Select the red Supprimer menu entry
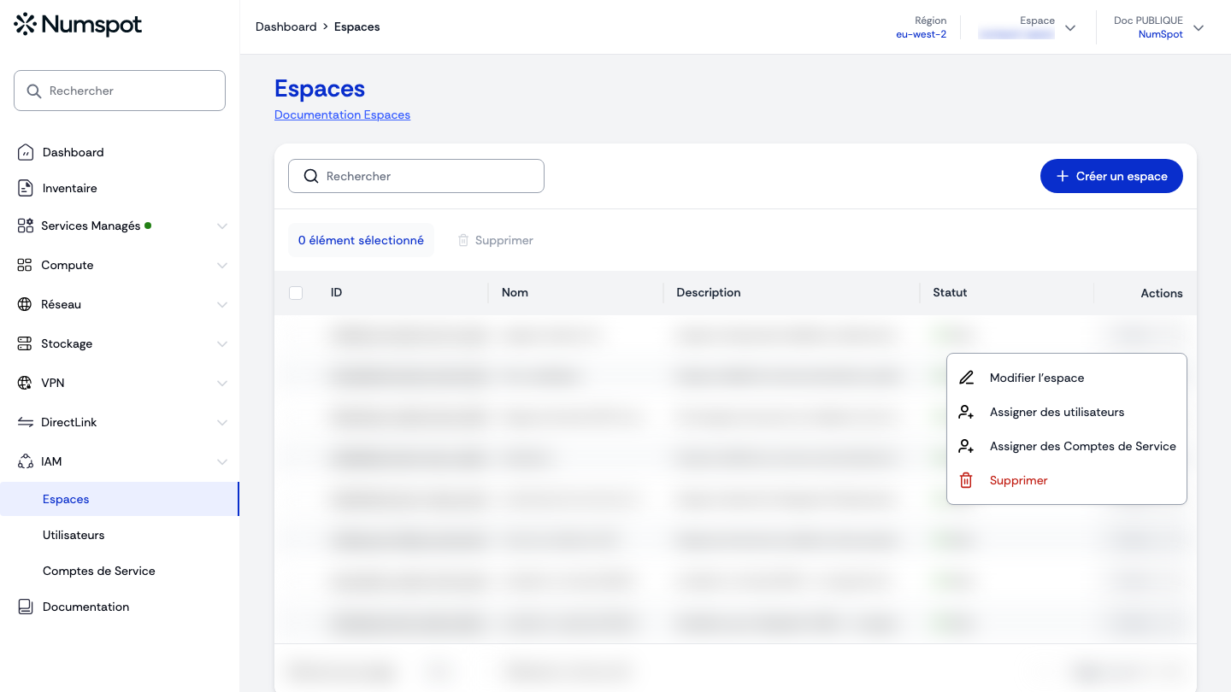This screenshot has width=1231, height=692. [1067, 480]
